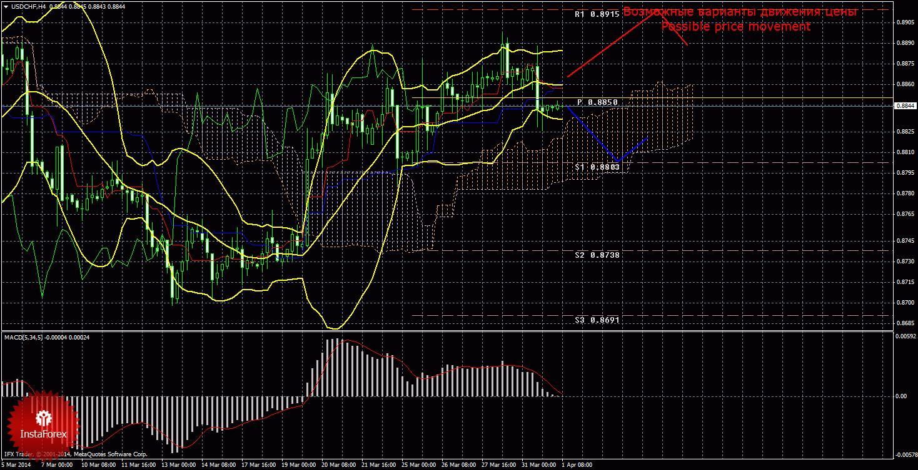This screenshot has width=918, height=470.
Task: Click the MACD 0.00 scale level
Action: pyautogui.click(x=902, y=396)
